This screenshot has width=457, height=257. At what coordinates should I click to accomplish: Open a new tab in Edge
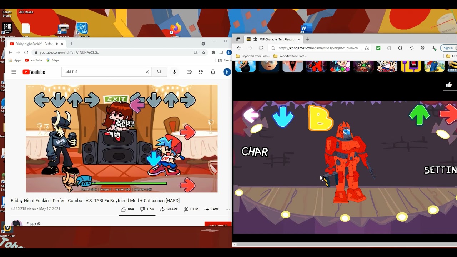coord(307,39)
